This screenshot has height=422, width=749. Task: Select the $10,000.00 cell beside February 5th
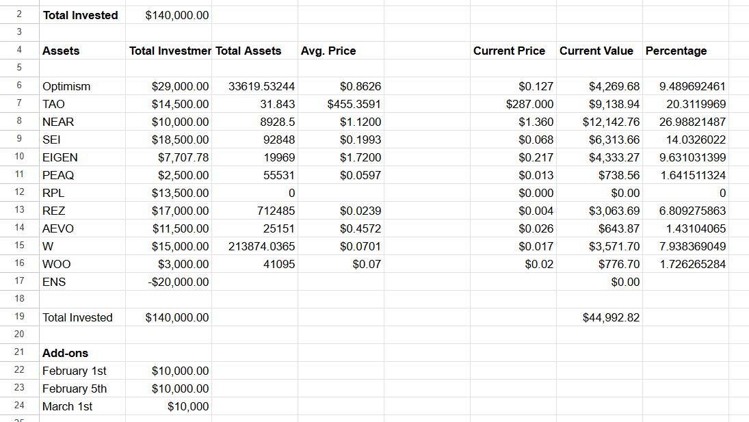[x=169, y=388]
